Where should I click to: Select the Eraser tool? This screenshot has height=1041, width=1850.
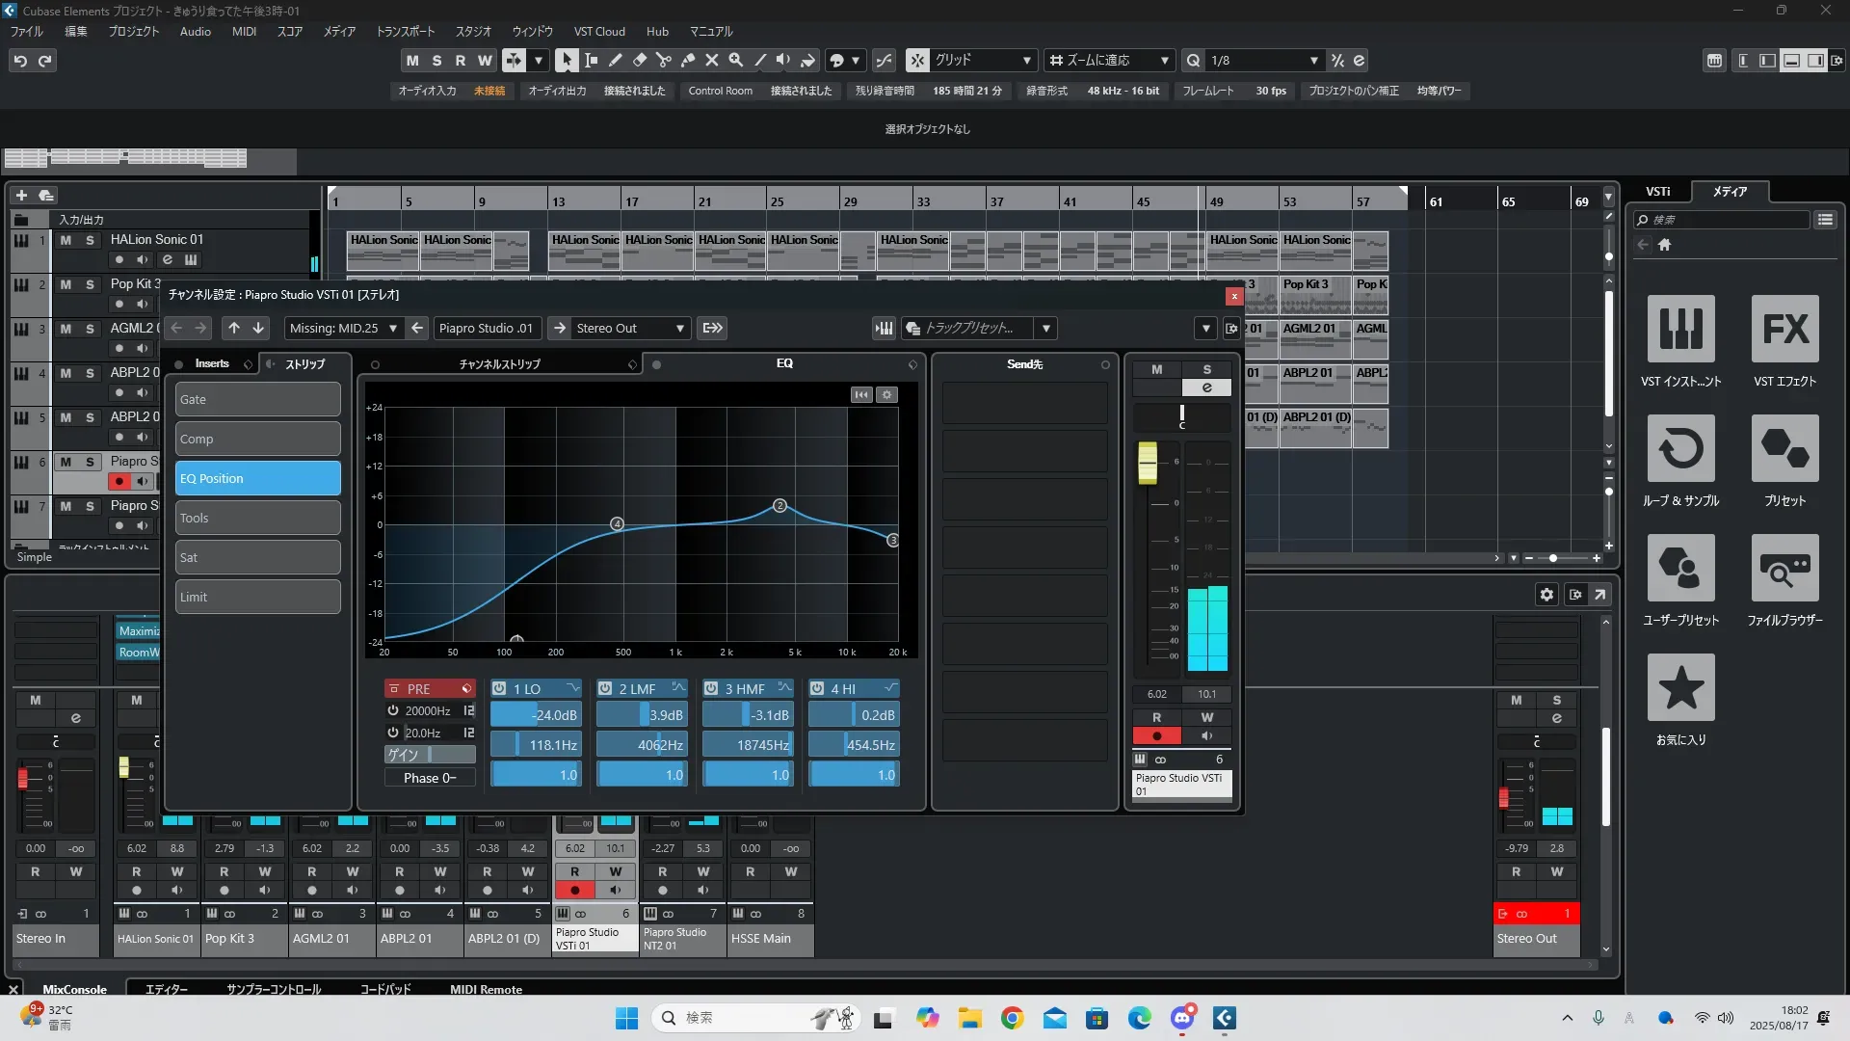[x=640, y=60]
